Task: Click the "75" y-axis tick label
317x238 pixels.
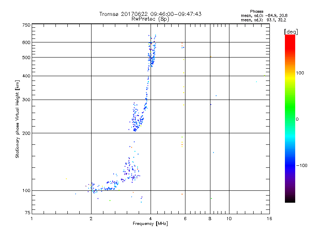Action: pyautogui.click(x=27, y=214)
